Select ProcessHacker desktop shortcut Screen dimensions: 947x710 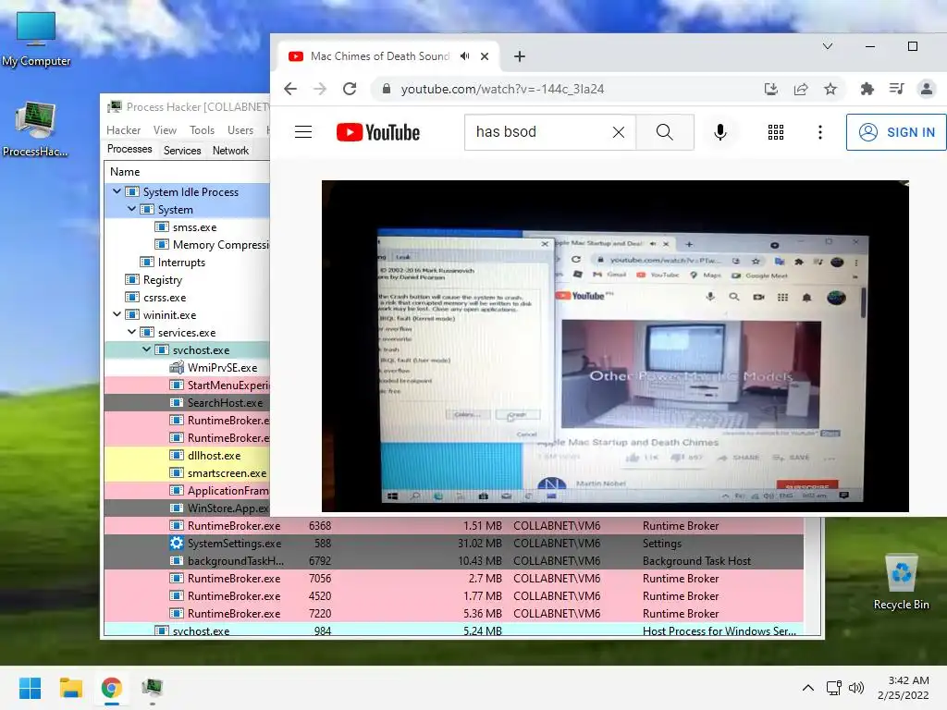[35, 129]
